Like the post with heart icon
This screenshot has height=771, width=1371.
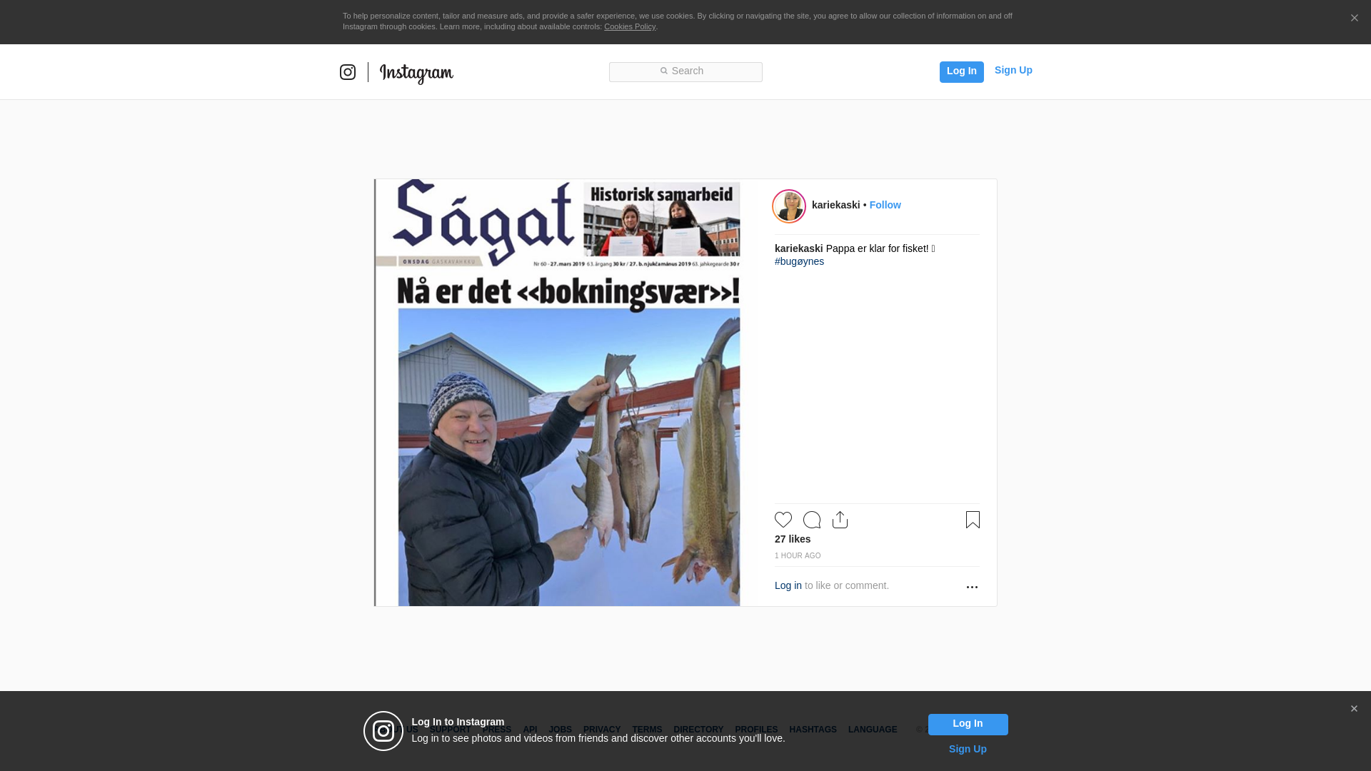coord(783,520)
